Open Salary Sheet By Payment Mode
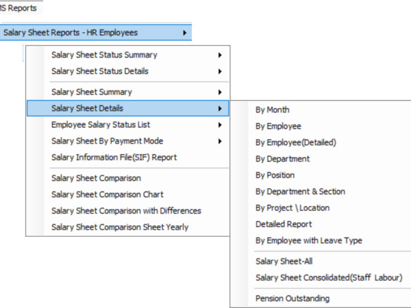This screenshot has height=308, width=411. (x=107, y=141)
